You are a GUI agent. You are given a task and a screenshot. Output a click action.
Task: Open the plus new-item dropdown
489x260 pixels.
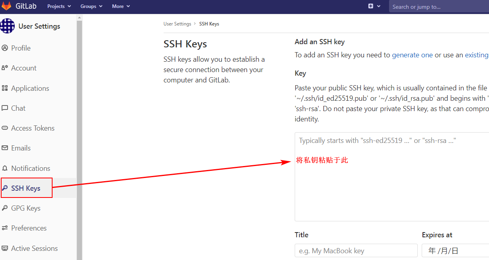(374, 6)
